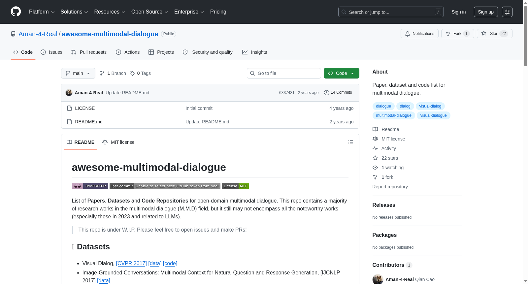The width and height of the screenshot is (528, 284).
Task: Click the Aman-4-Real commit avatar
Action: [x=69, y=93]
